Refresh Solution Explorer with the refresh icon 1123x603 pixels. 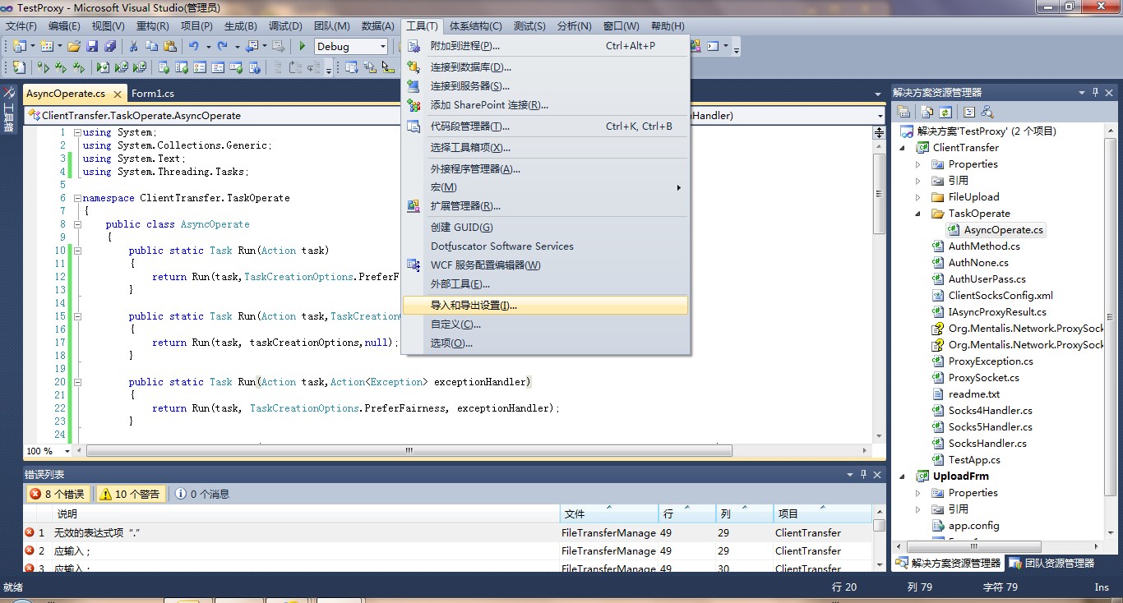pos(945,112)
